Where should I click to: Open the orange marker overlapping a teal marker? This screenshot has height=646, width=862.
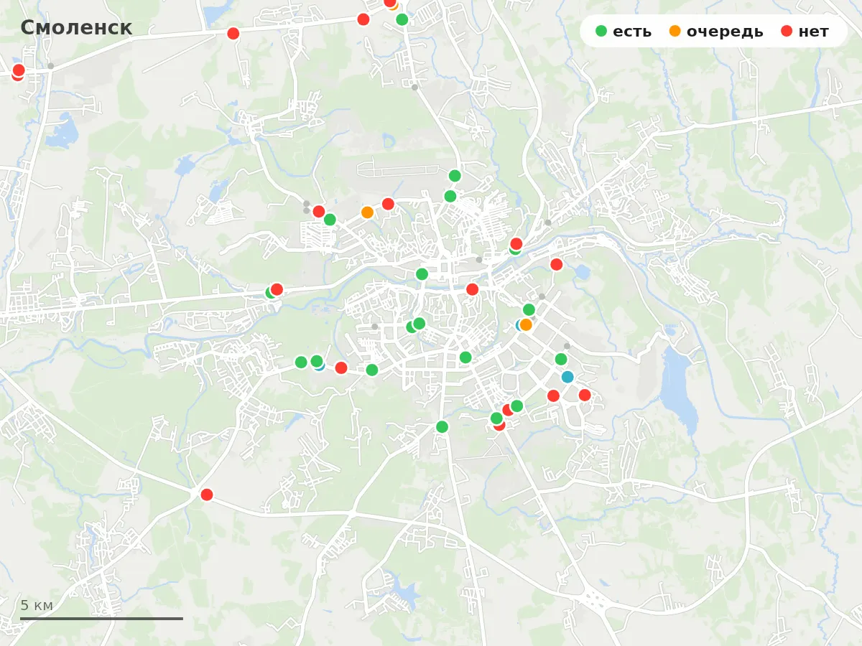pyautogui.click(x=526, y=324)
